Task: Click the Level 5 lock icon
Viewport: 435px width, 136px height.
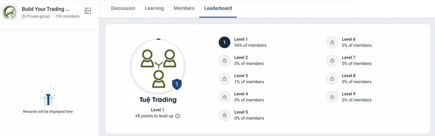Action: click(x=224, y=115)
